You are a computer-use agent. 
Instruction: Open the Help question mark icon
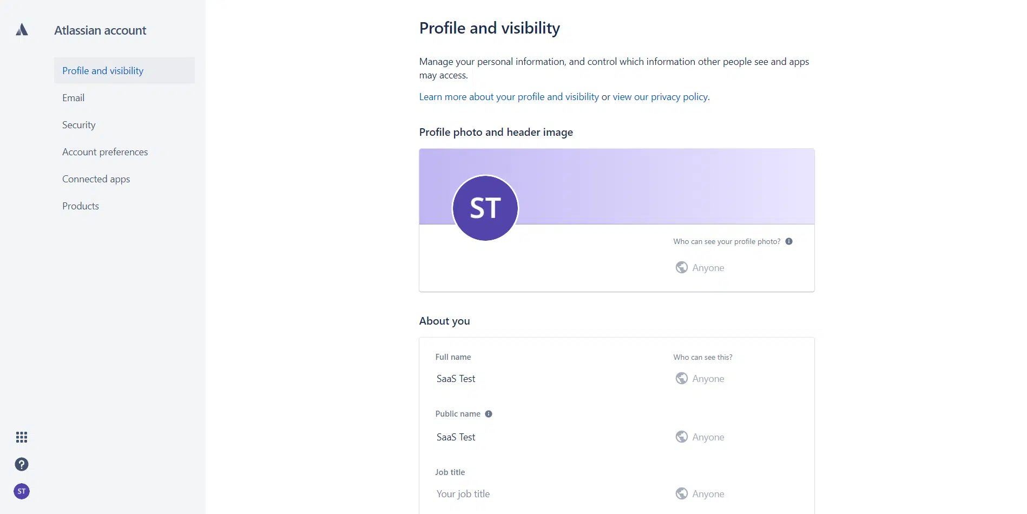tap(22, 464)
